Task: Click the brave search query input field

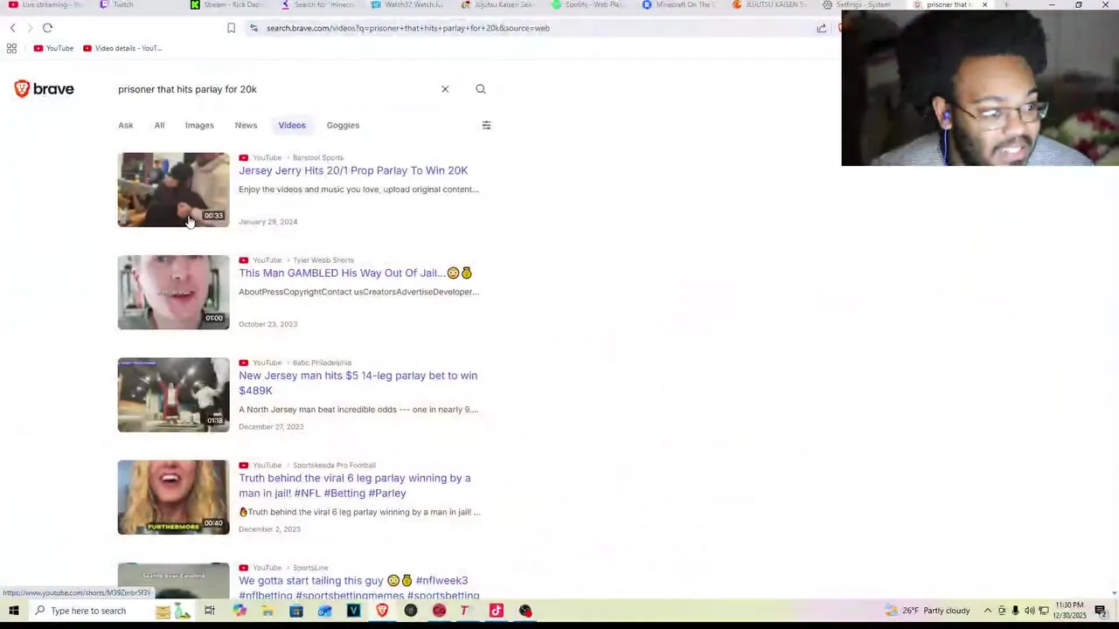Action: pyautogui.click(x=275, y=89)
